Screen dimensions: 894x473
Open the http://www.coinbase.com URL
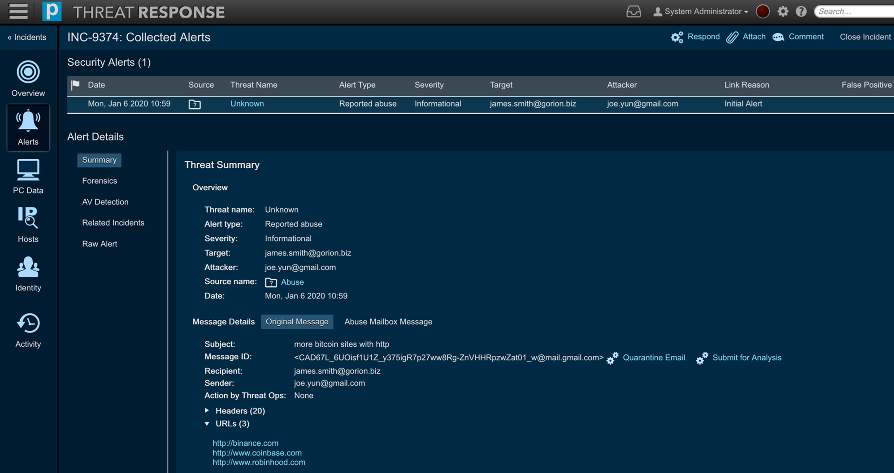[x=257, y=453]
